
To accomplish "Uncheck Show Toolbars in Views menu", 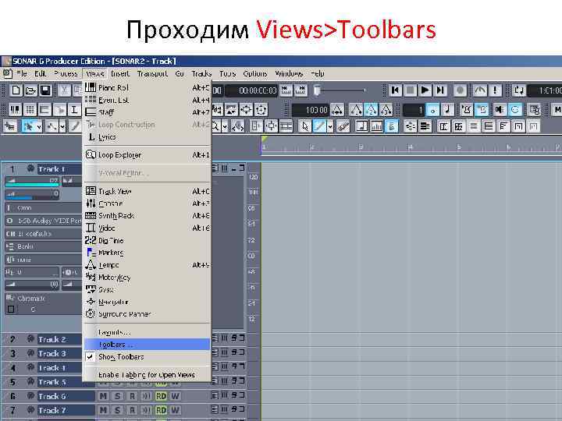I will (x=148, y=357).
